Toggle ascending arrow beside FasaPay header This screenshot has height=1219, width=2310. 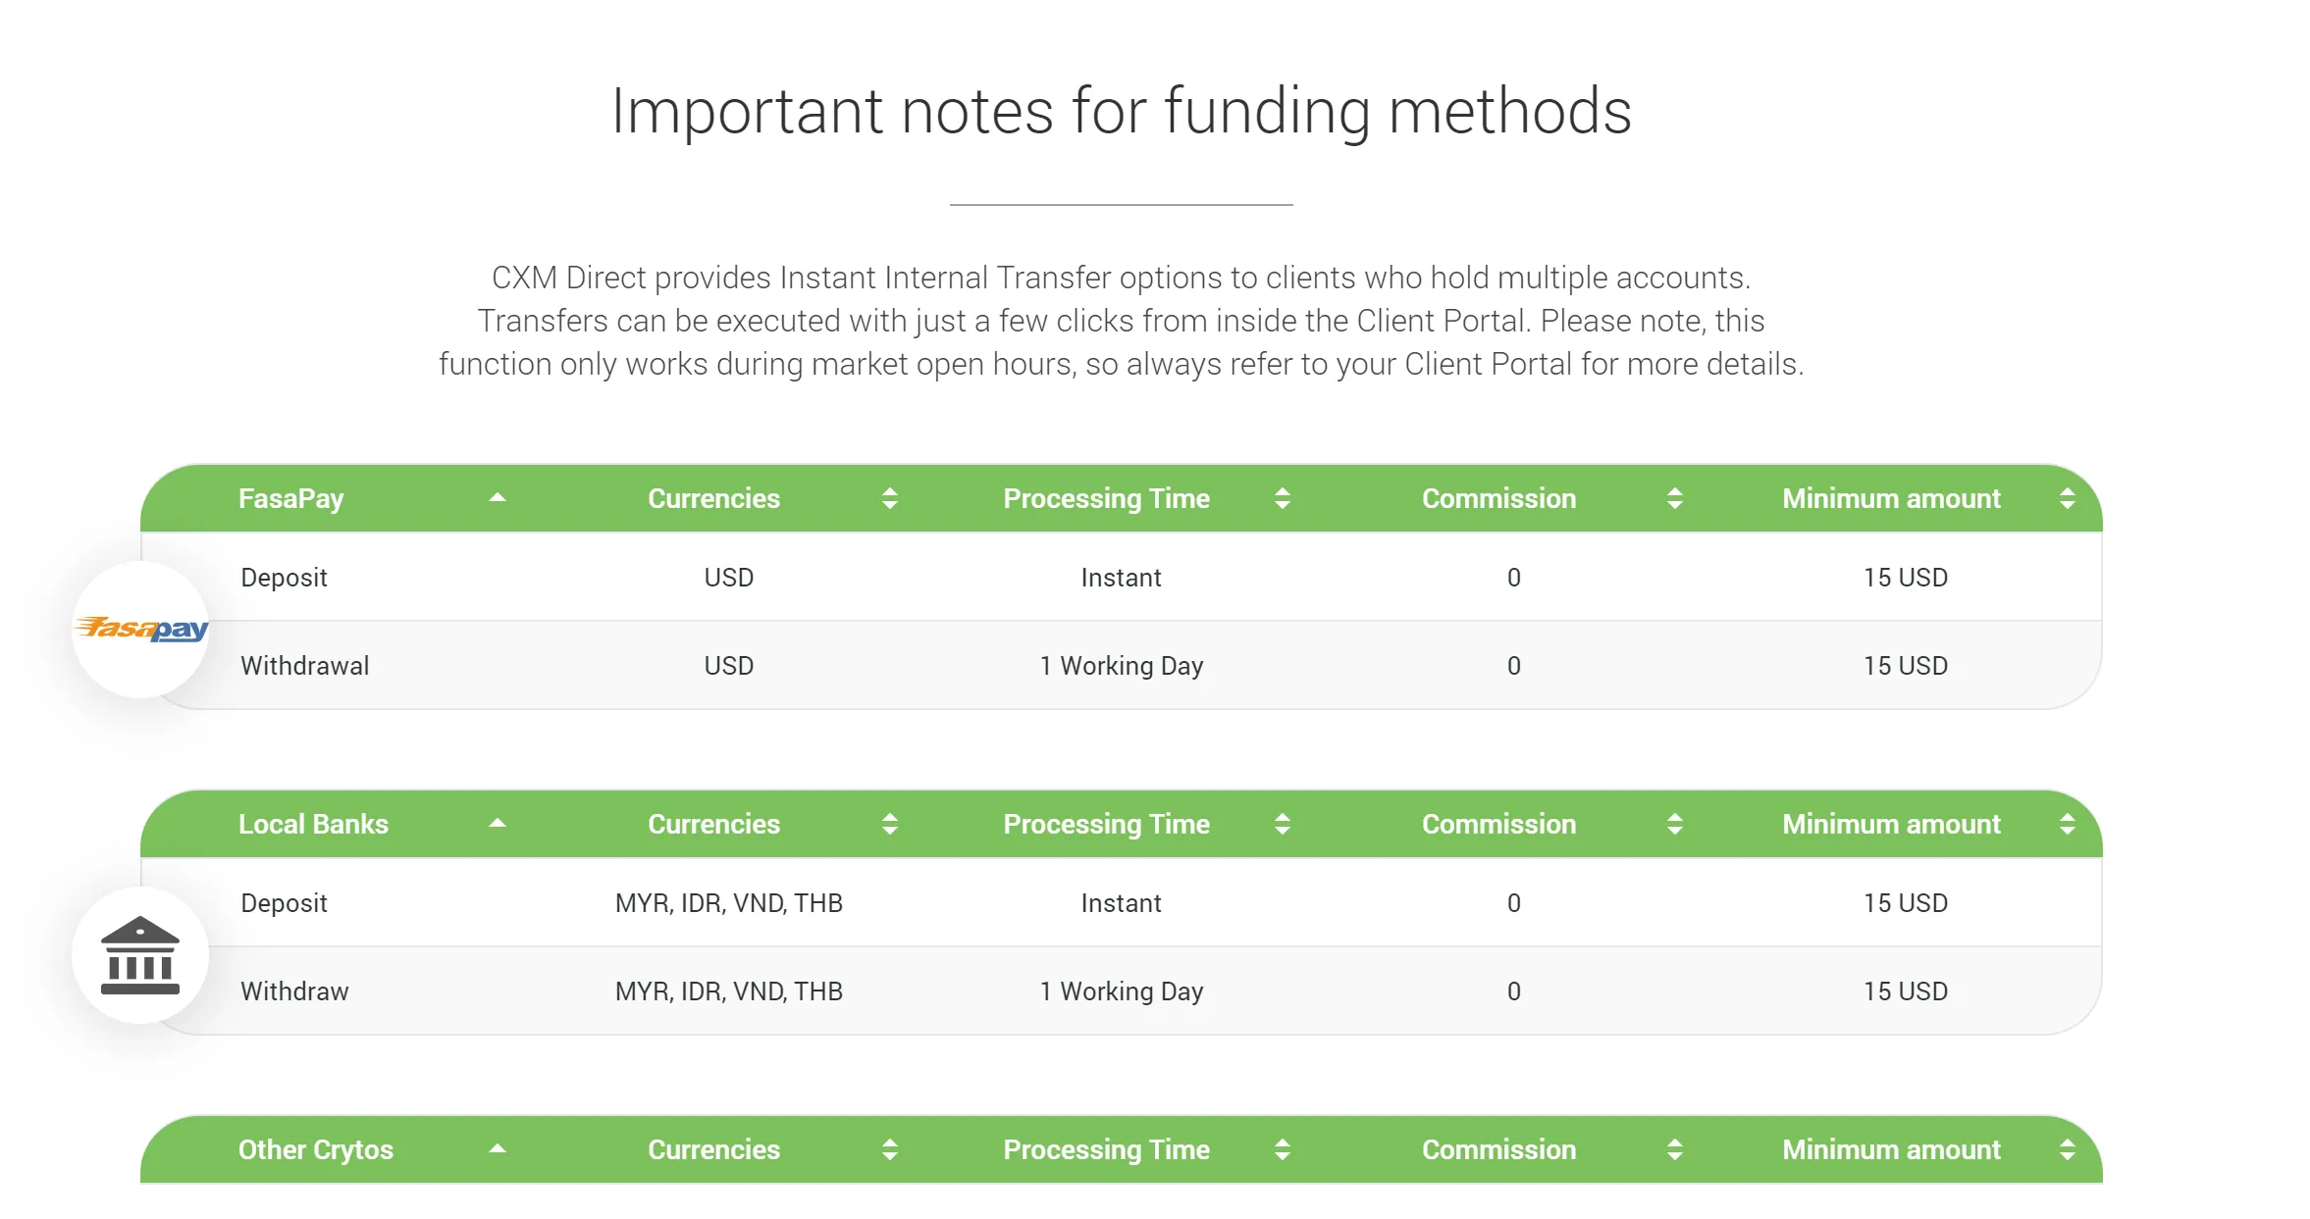pyautogui.click(x=498, y=497)
